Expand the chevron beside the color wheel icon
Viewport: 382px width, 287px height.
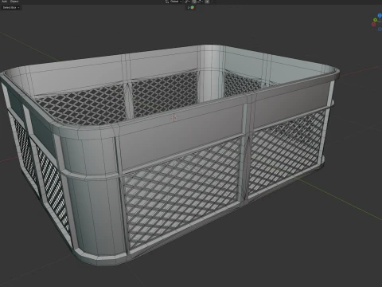tap(189, 7)
